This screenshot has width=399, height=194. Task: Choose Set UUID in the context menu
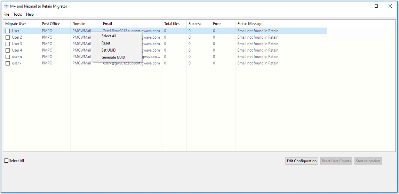coord(116,50)
